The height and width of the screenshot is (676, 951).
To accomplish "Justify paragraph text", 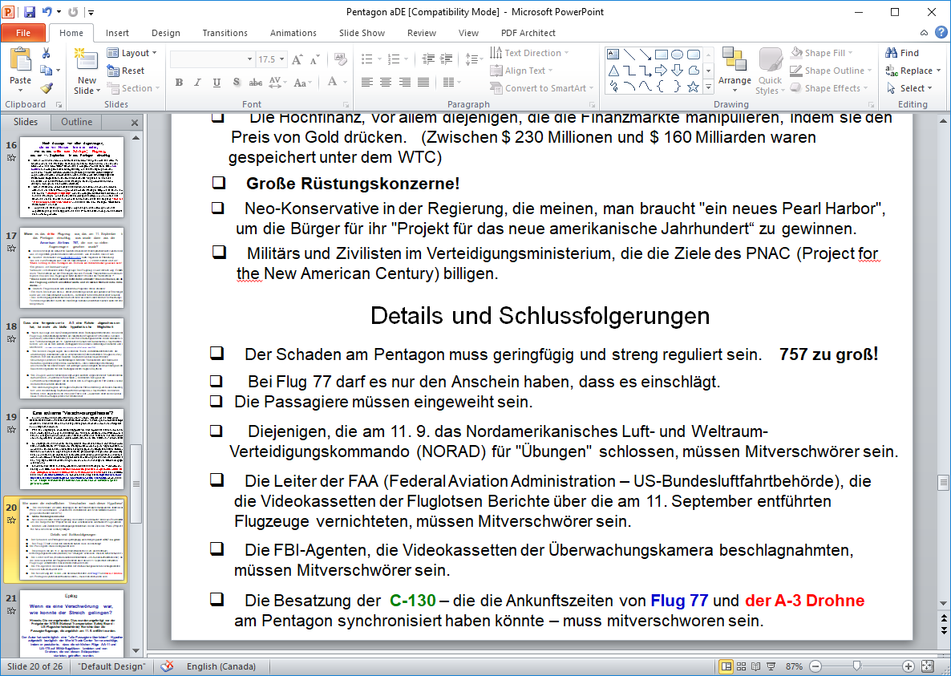I will tap(423, 83).
